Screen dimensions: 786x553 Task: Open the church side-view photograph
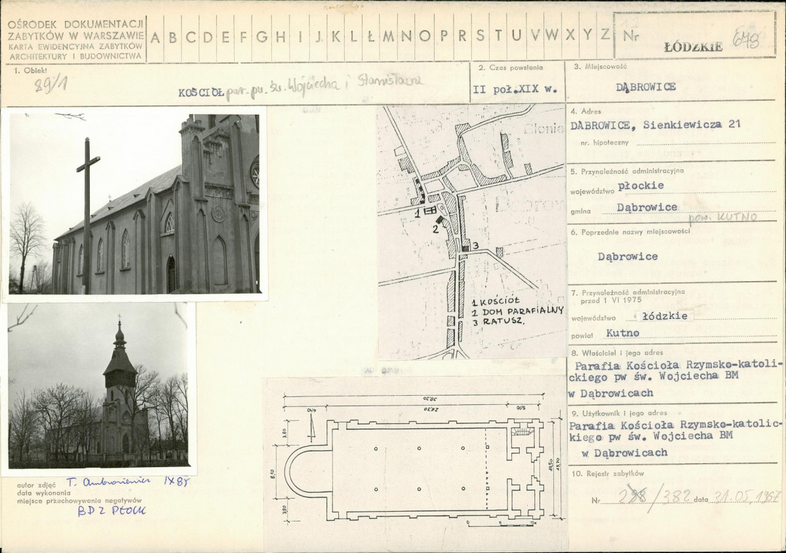click(x=134, y=204)
